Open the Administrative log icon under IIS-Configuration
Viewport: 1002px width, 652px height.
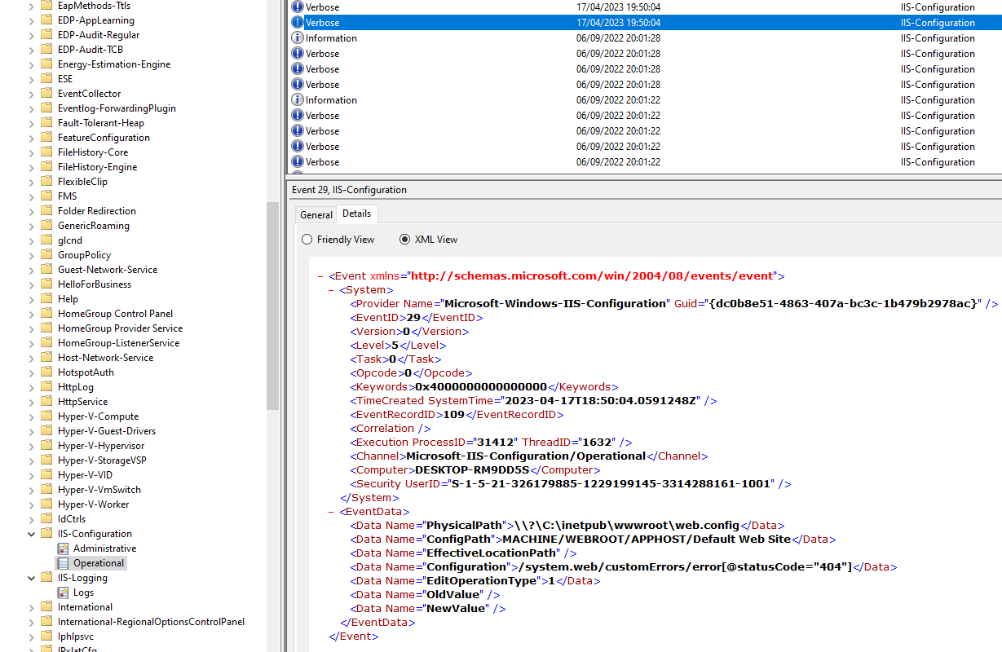(63, 548)
